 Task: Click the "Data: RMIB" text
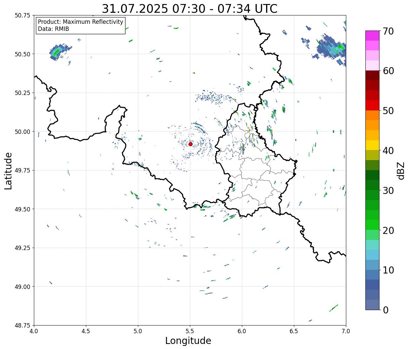(x=53, y=29)
